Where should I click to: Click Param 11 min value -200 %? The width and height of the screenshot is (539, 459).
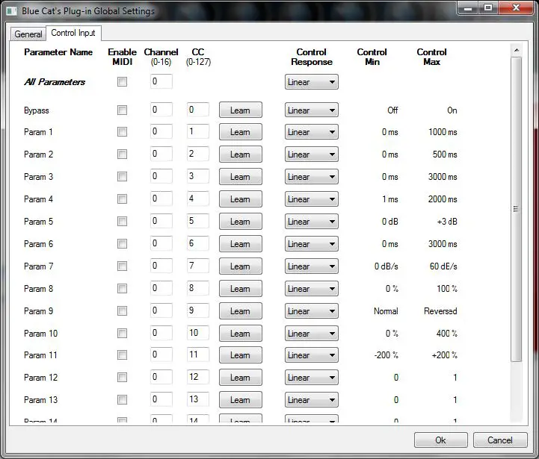coord(386,355)
